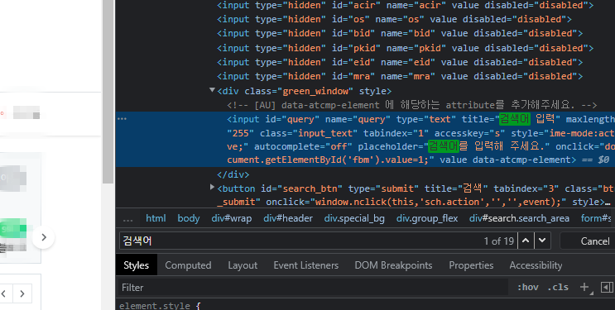Select html in the breadcrumb
Viewport: 615px width, 310px height.
[x=156, y=218]
